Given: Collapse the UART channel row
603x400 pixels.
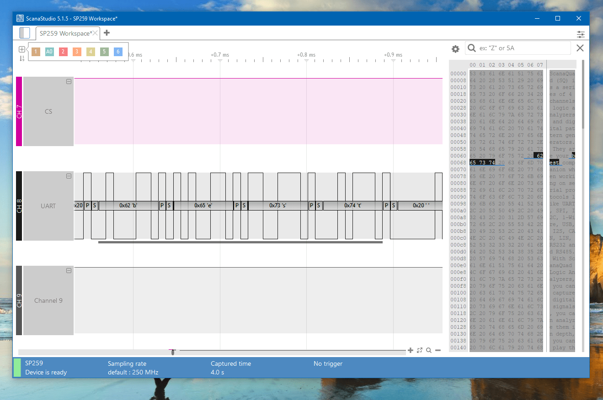Looking at the screenshot, I should (69, 176).
